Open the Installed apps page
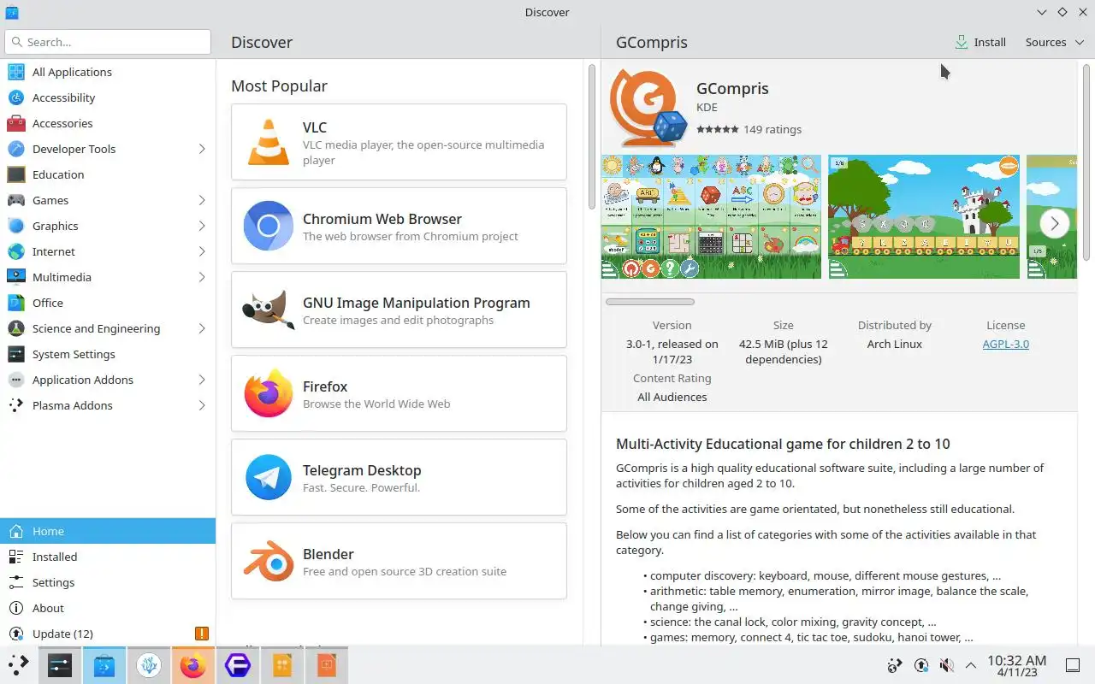The width and height of the screenshot is (1095, 684). tap(108, 557)
